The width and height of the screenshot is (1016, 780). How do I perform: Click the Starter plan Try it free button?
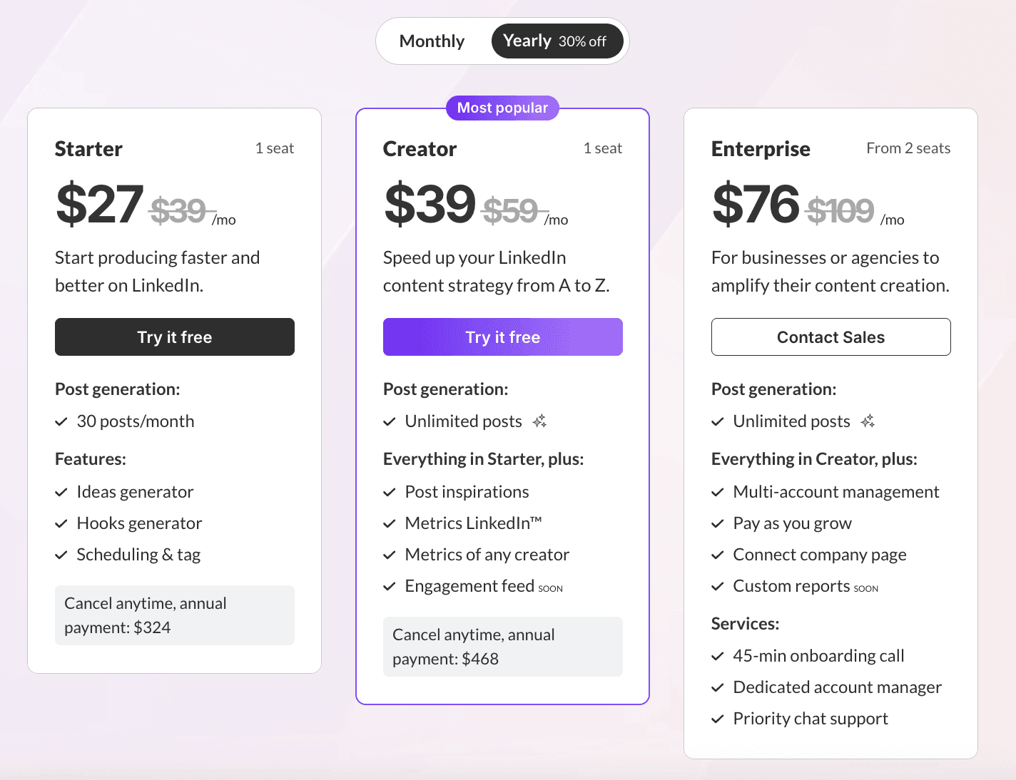tap(175, 337)
